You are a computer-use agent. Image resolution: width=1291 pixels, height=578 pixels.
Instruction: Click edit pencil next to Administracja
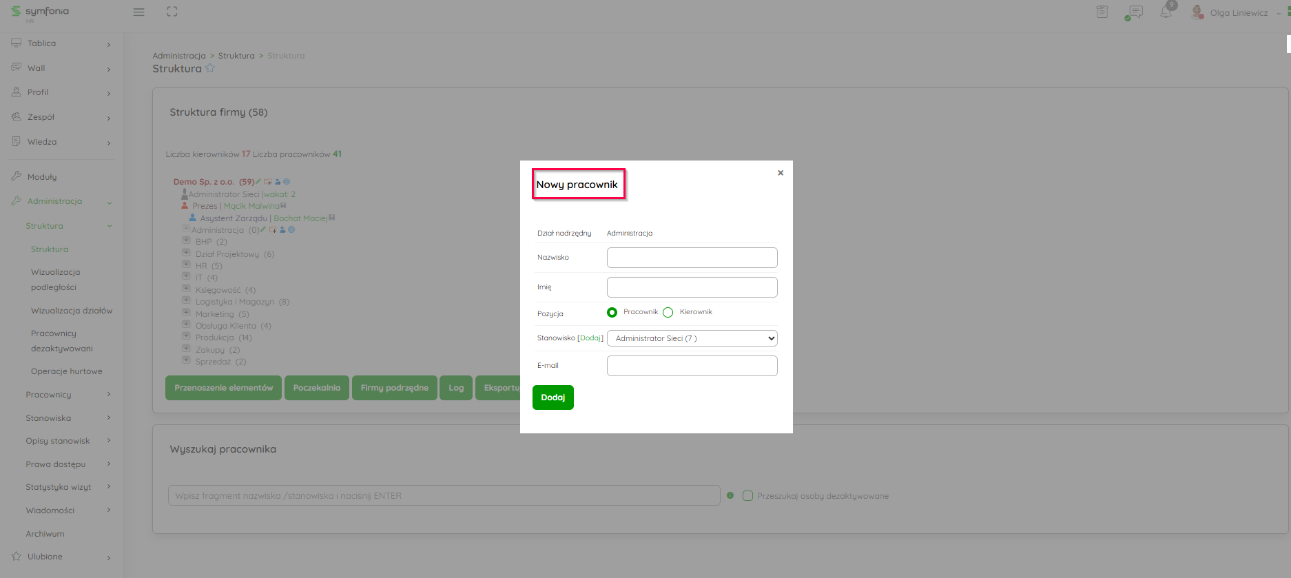pos(263,229)
